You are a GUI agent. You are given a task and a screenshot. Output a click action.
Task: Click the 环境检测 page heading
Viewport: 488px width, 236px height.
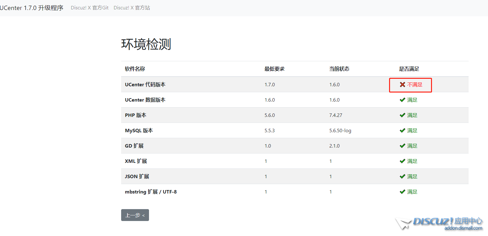coord(146,44)
